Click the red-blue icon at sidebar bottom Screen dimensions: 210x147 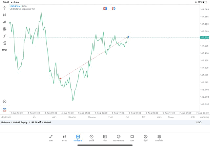pyautogui.click(x=5, y=110)
